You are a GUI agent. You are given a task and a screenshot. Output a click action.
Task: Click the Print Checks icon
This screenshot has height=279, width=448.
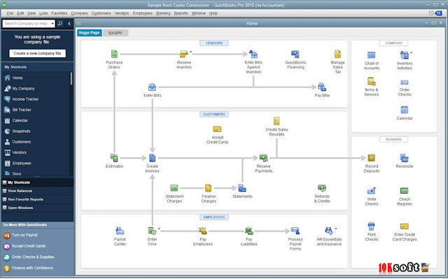(x=371, y=227)
